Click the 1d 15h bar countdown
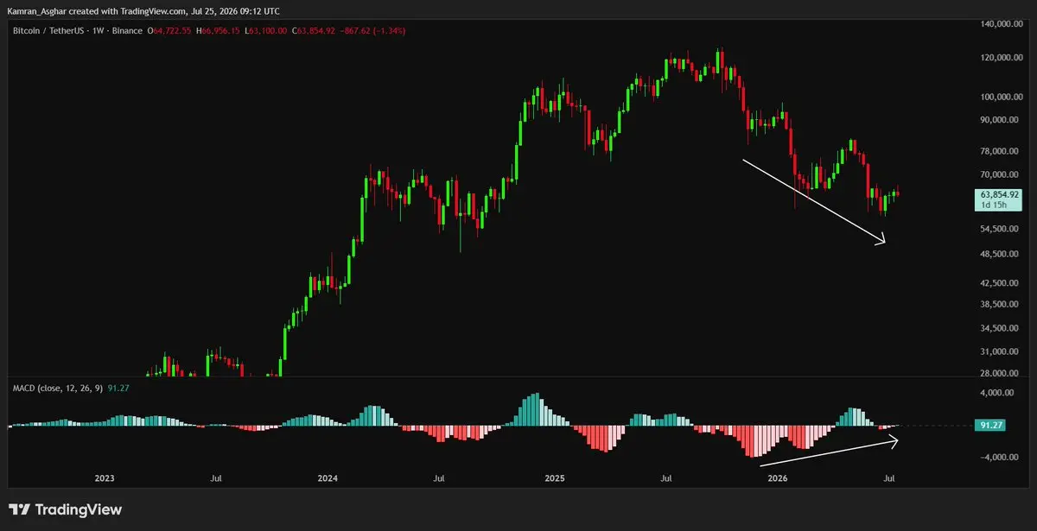1037x531 pixels. tap(992, 205)
